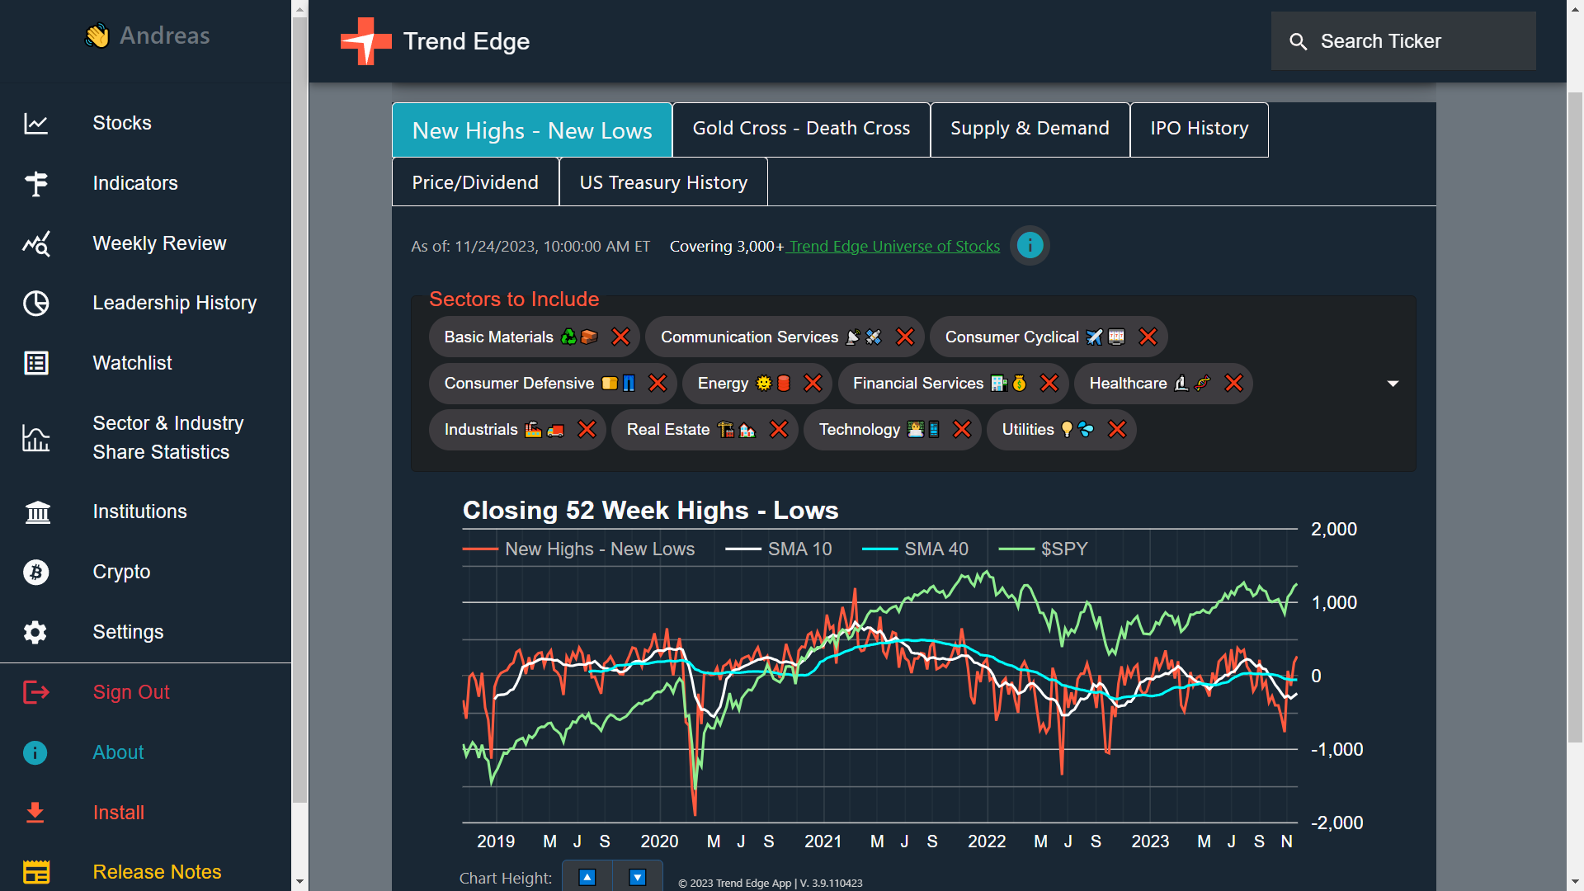Decrease chart height with down arrow
1584x891 pixels.
pyautogui.click(x=638, y=877)
